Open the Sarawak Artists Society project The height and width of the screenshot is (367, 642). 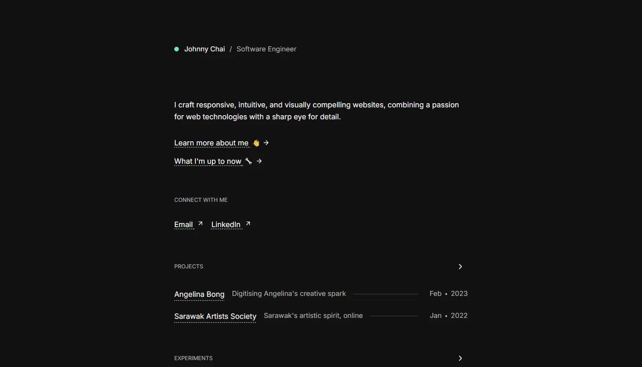coord(215,317)
